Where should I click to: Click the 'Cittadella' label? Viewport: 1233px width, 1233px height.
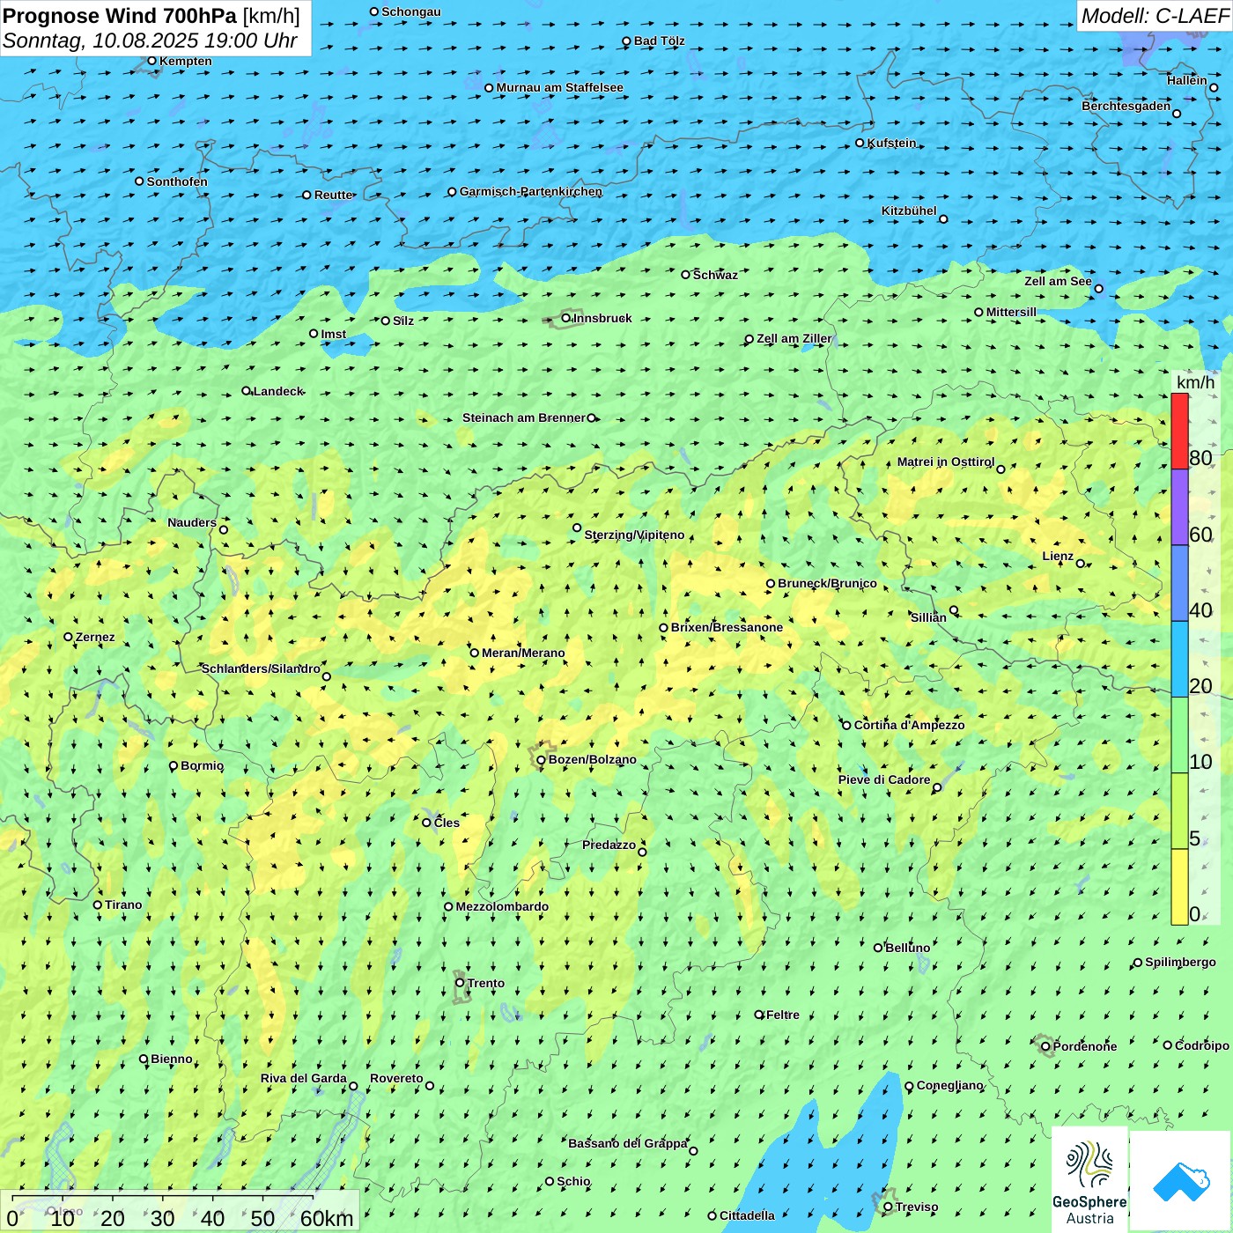point(747,1215)
